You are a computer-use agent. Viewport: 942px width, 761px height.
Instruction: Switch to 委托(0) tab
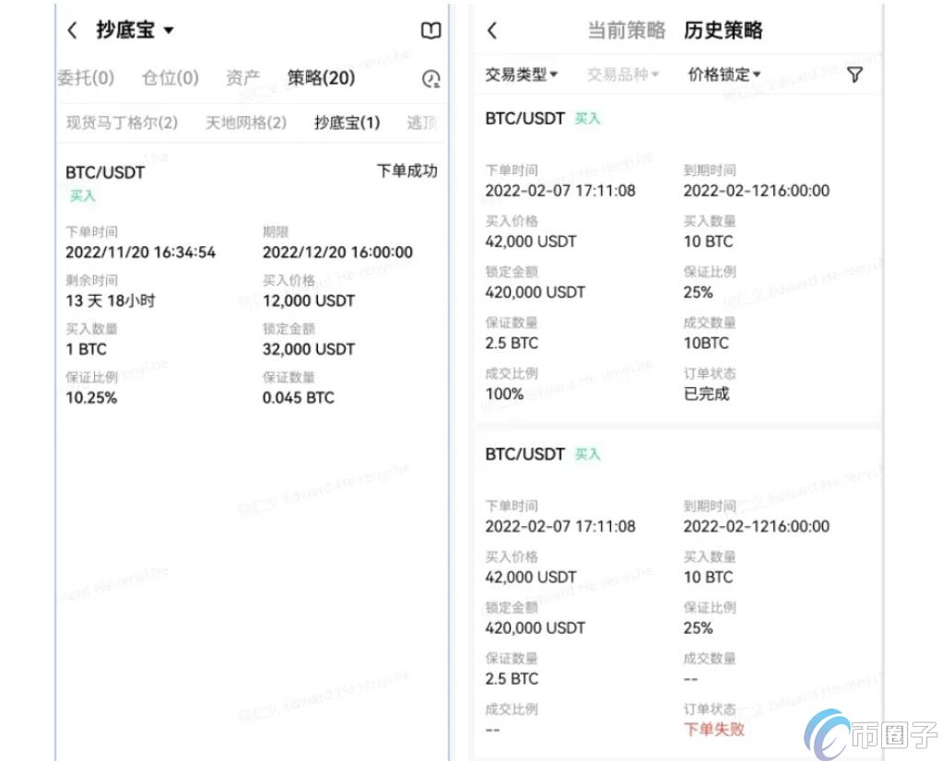[86, 77]
